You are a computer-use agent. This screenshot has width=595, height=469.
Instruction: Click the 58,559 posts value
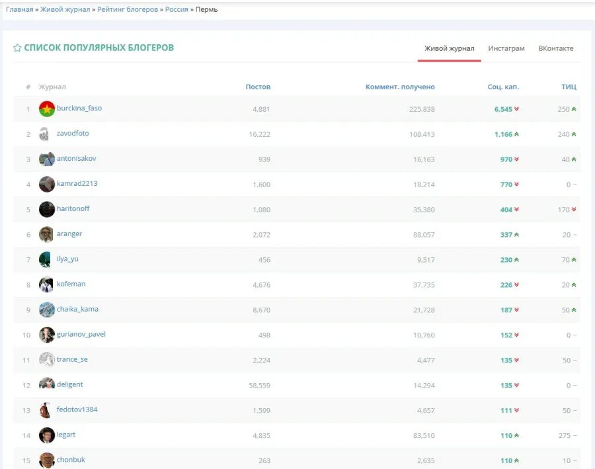click(x=260, y=385)
